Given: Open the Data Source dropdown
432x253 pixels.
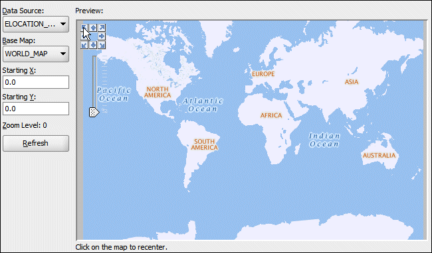Looking at the screenshot, I should [x=36, y=24].
